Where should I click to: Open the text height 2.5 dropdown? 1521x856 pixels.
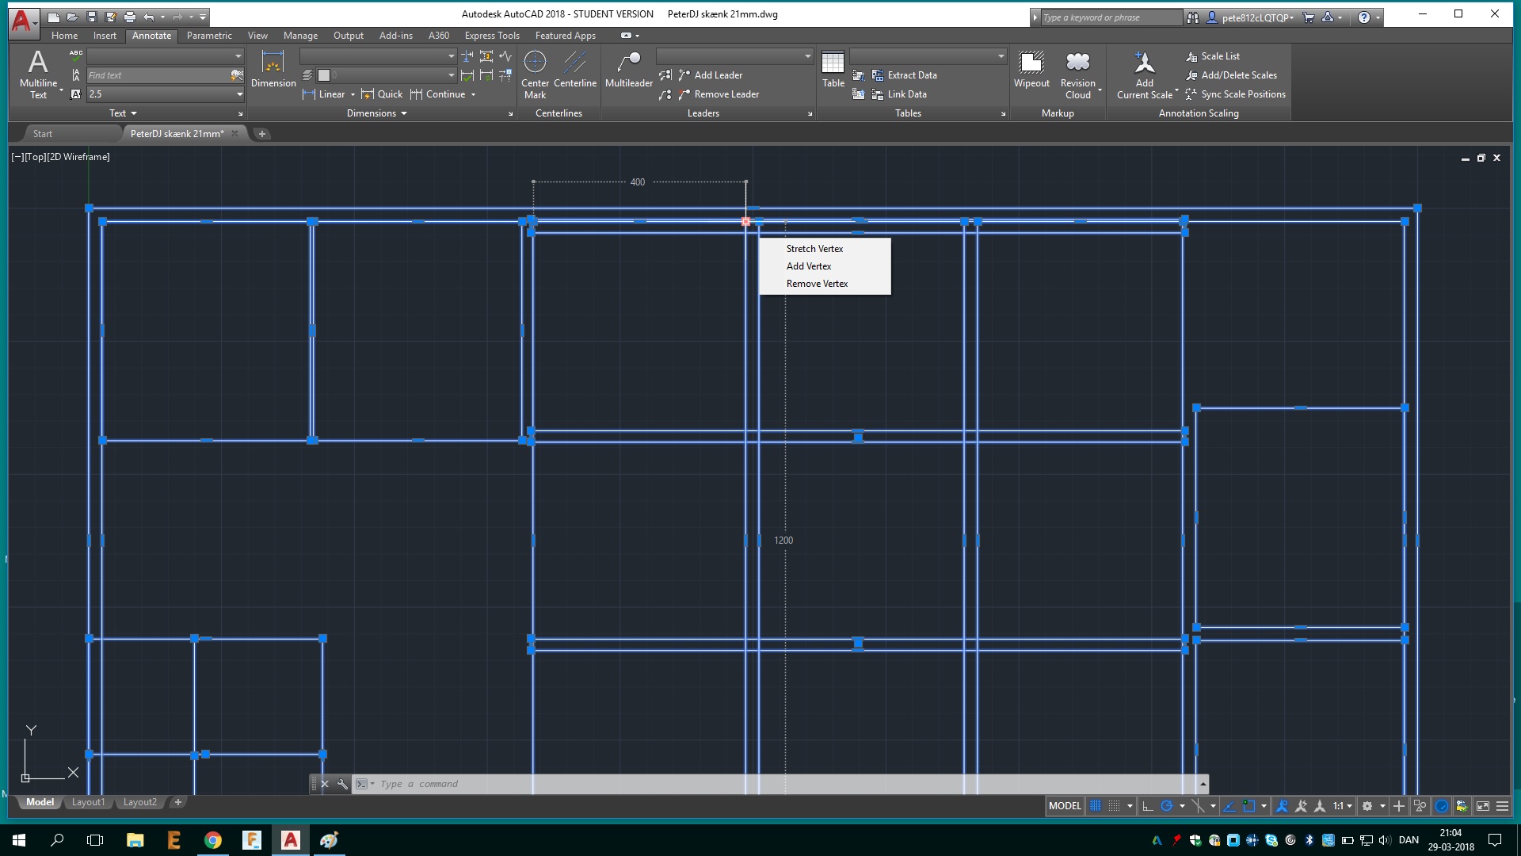coord(239,94)
